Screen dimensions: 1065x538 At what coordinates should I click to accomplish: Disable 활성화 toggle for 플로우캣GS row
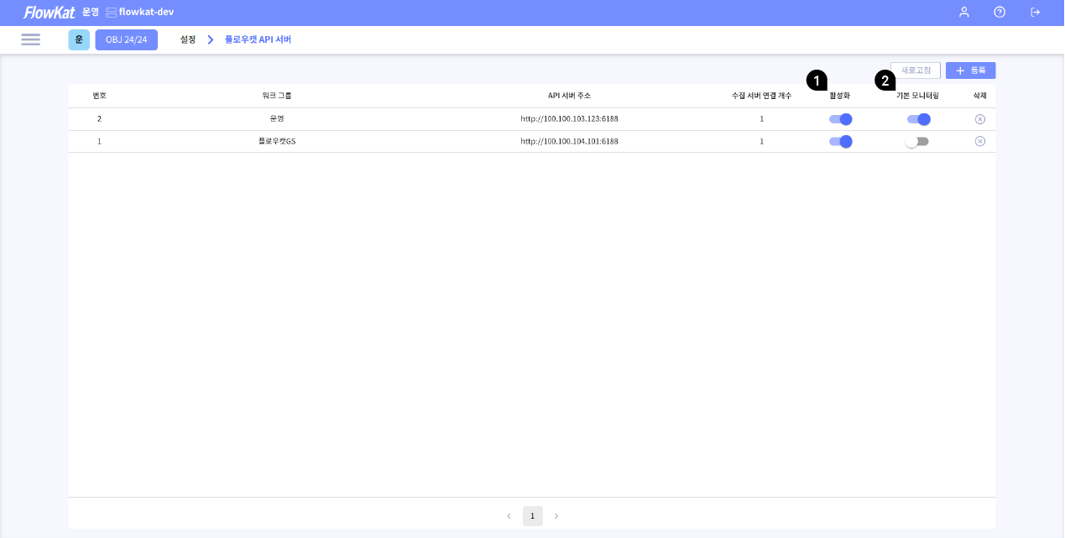840,142
